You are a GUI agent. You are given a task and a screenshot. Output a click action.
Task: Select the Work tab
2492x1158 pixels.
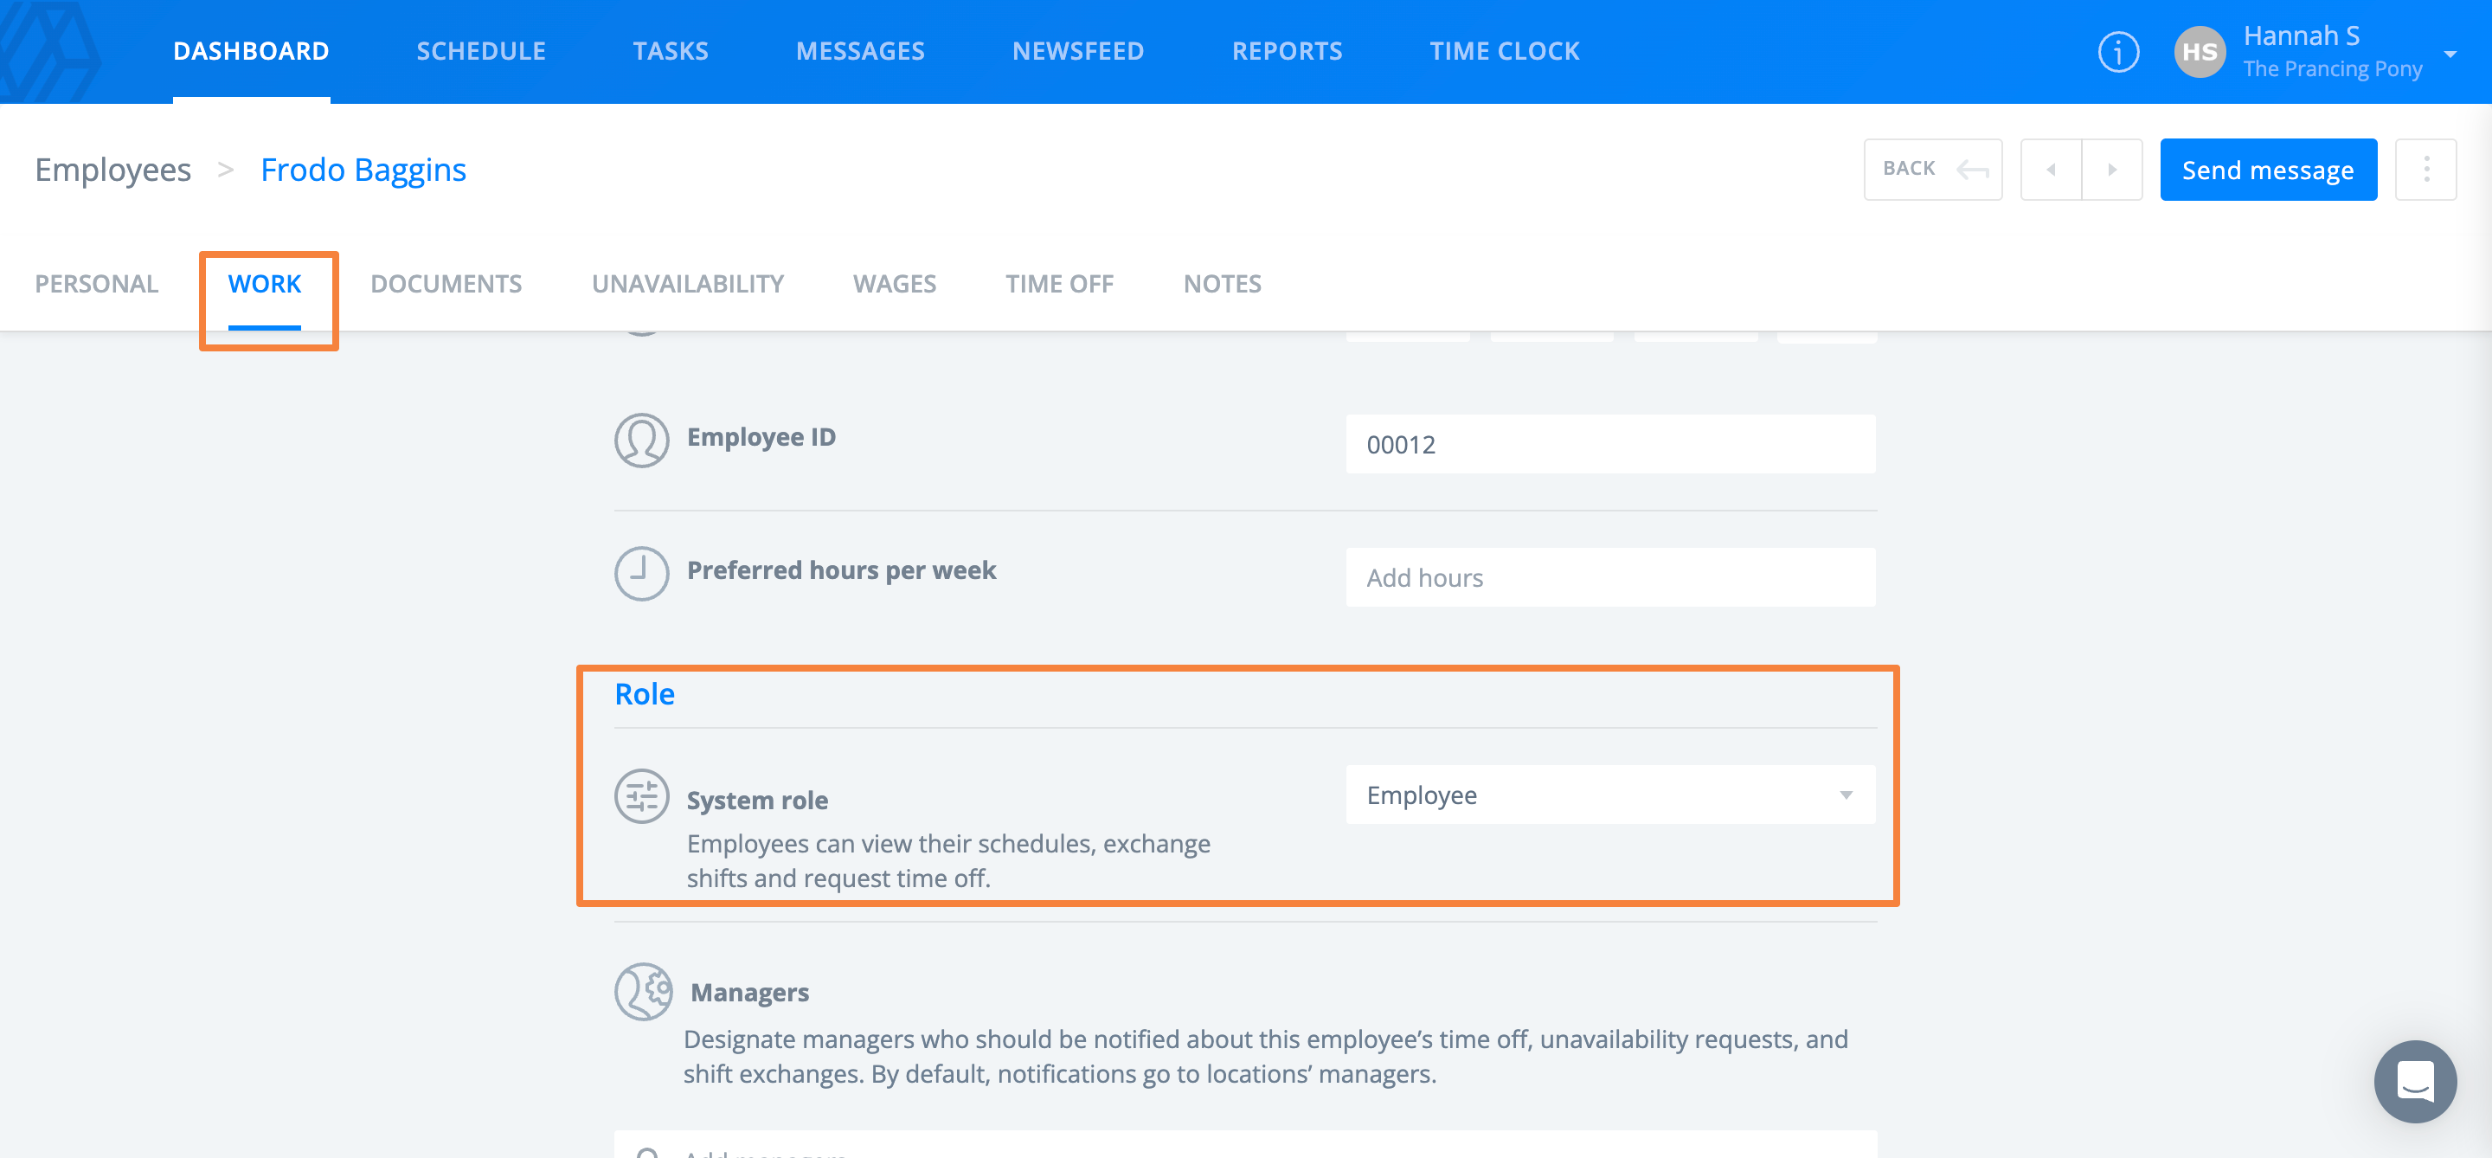coord(265,284)
